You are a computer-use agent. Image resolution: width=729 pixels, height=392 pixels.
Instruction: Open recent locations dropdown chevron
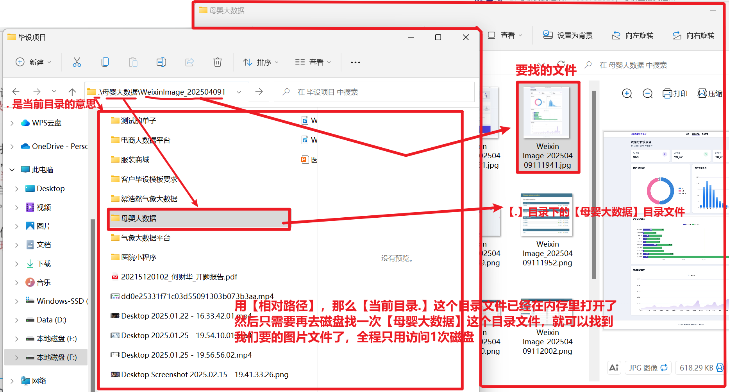pos(54,92)
